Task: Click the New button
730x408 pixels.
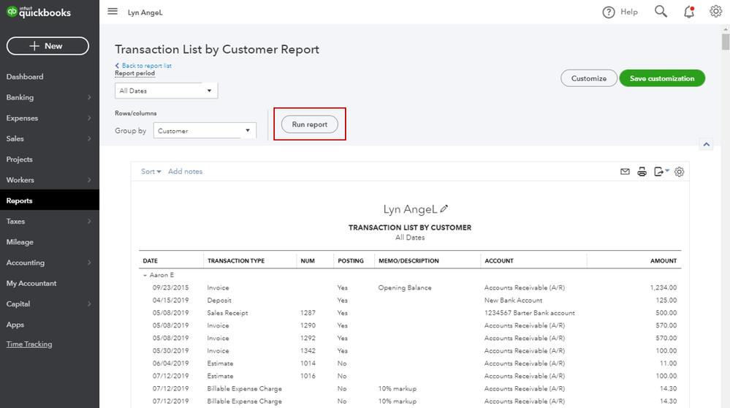Action: pyautogui.click(x=47, y=46)
